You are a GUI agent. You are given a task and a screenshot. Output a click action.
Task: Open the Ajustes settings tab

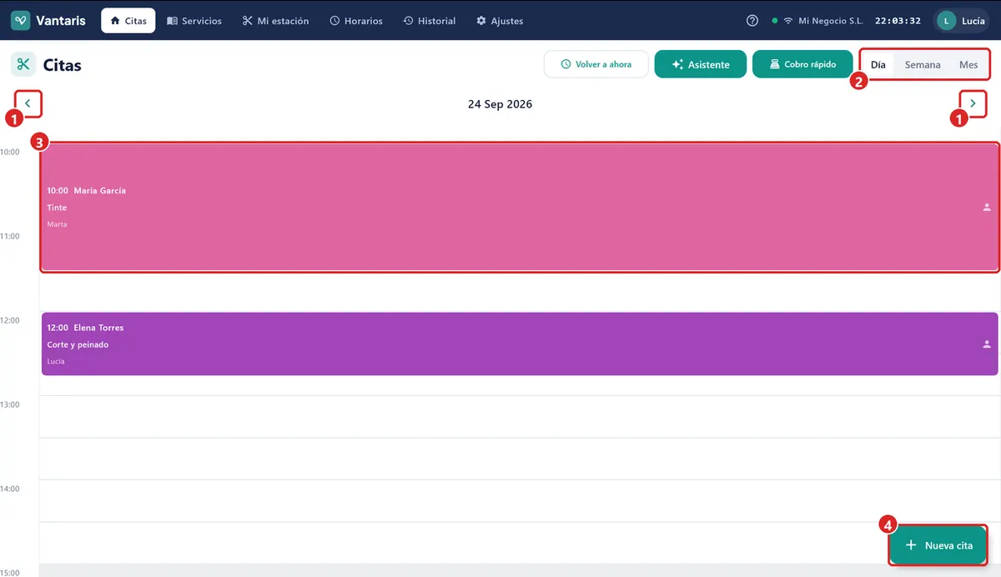[x=500, y=21]
